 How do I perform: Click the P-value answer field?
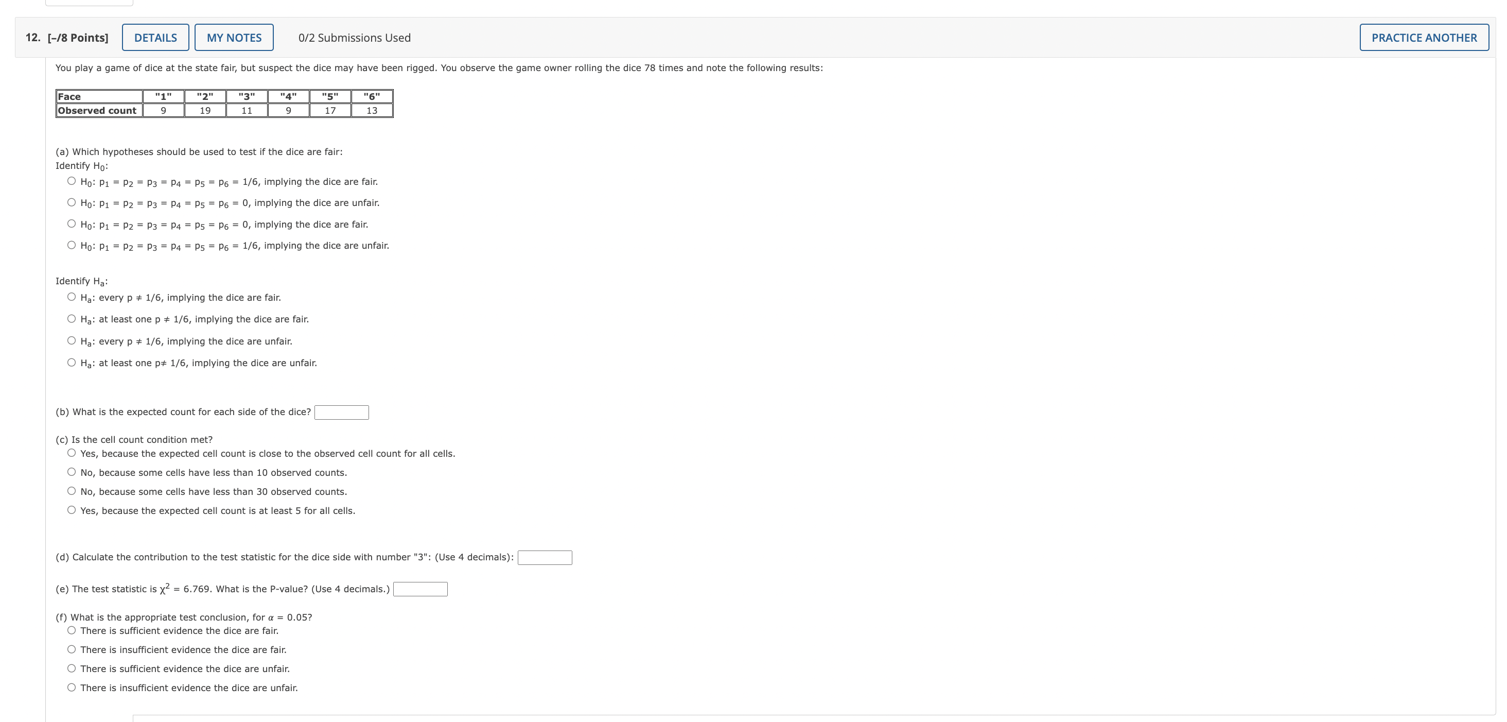[x=420, y=589]
